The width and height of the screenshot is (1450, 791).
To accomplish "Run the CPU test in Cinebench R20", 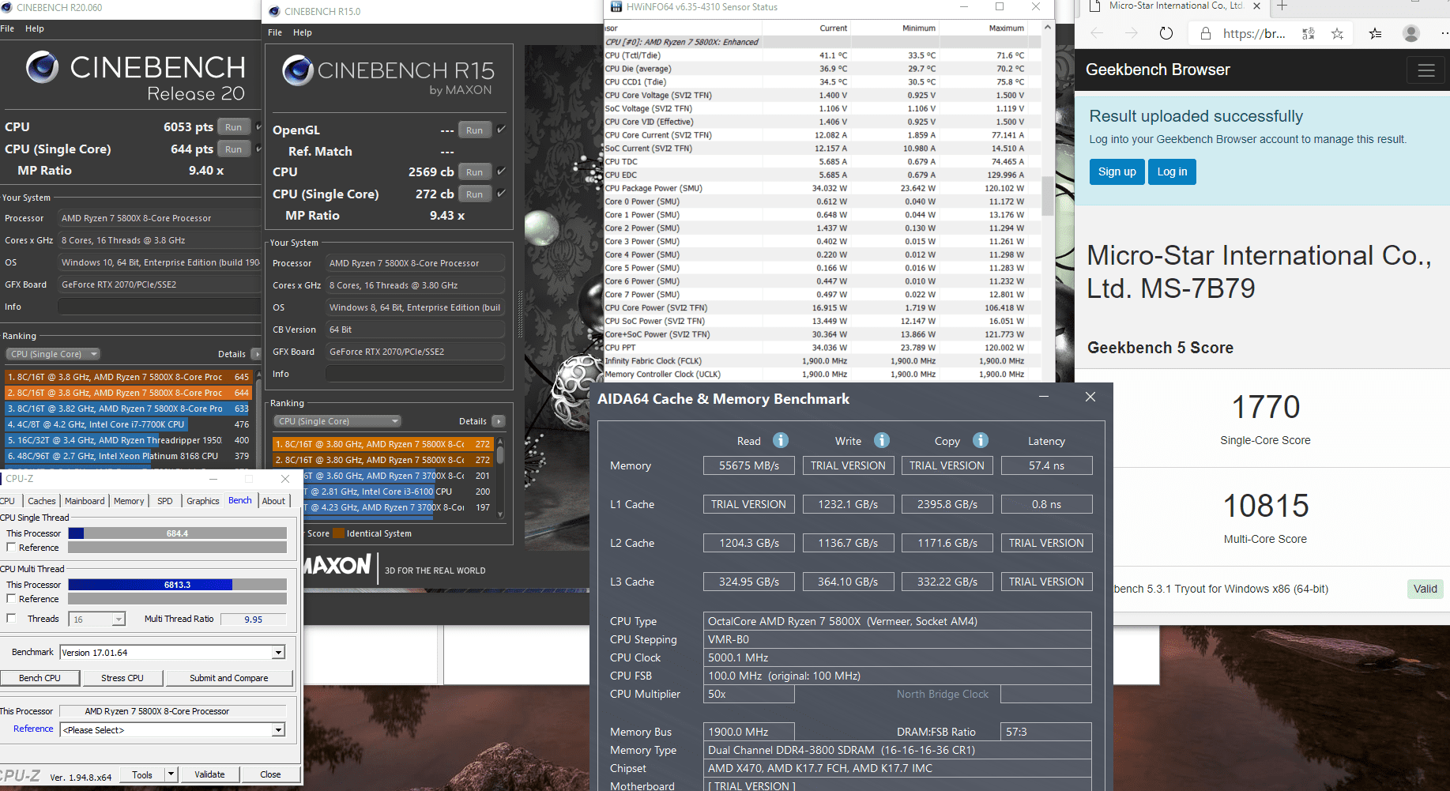I will pyautogui.click(x=233, y=127).
